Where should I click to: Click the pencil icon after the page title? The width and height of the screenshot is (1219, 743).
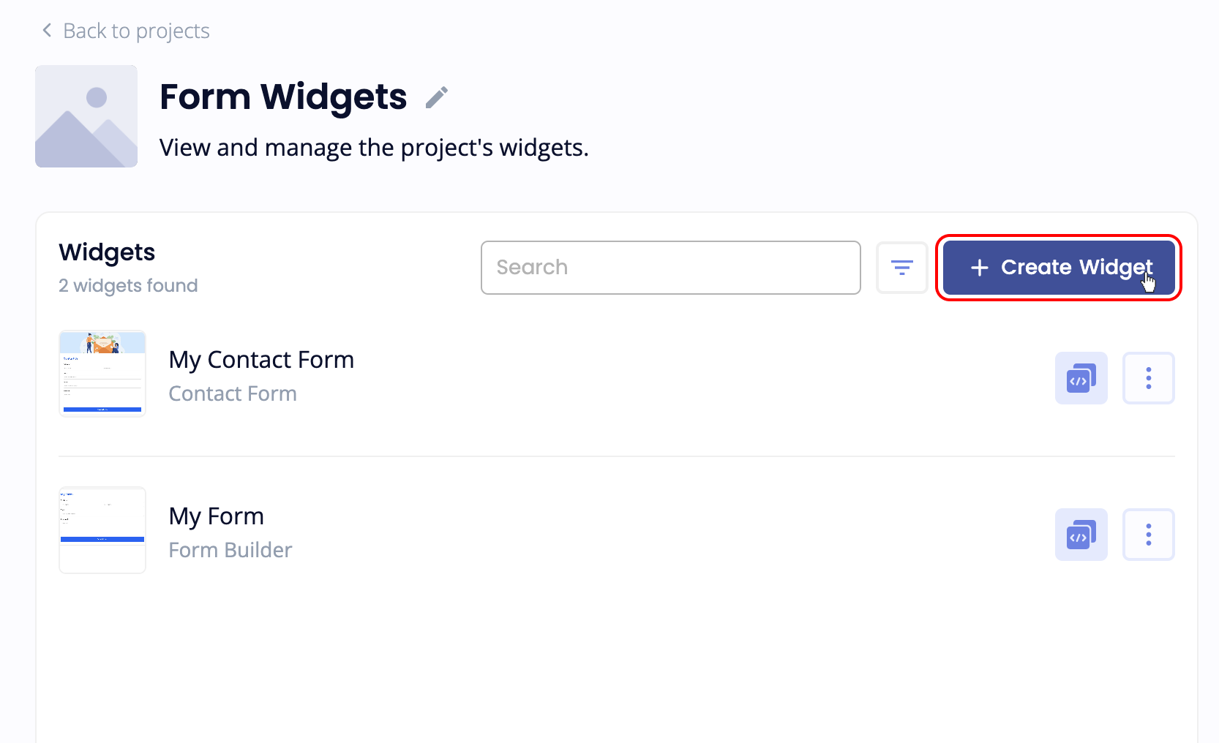tap(437, 96)
